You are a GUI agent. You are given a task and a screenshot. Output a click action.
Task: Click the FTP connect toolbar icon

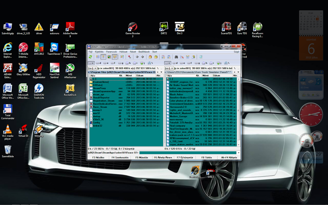163,57
